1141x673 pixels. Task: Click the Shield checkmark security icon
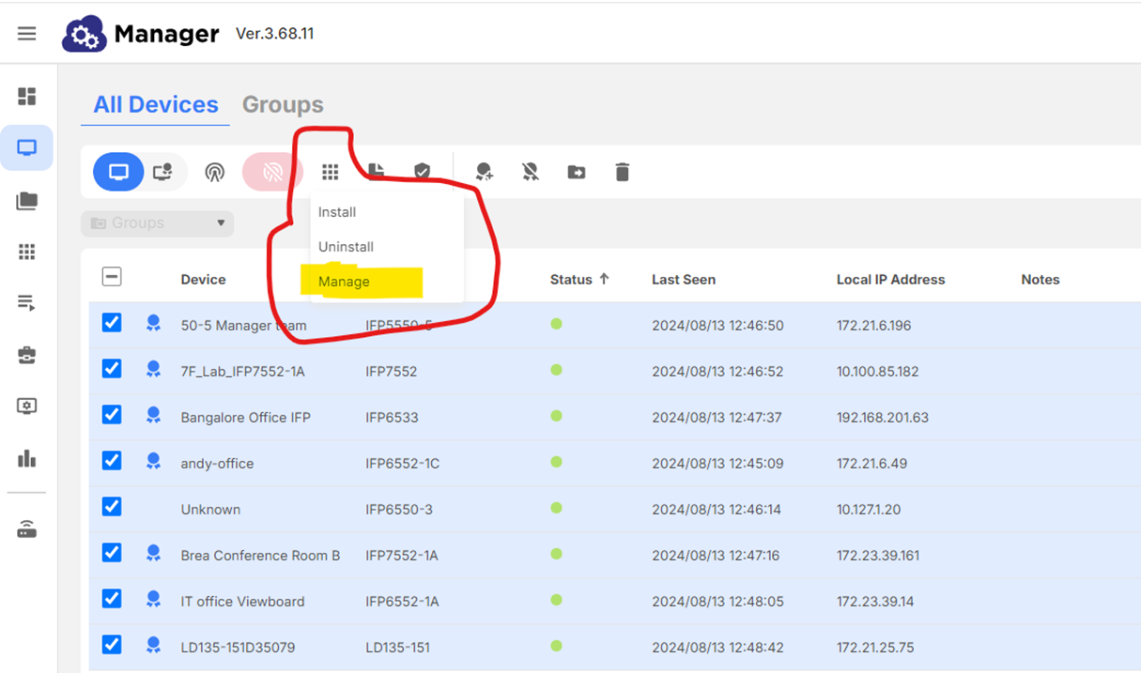423,172
